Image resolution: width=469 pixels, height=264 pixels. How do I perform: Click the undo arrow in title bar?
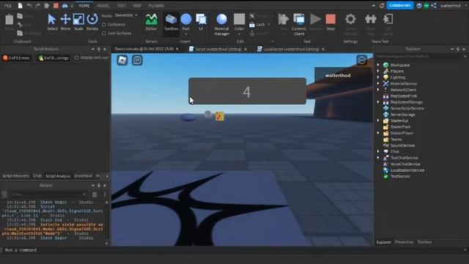[29, 5]
